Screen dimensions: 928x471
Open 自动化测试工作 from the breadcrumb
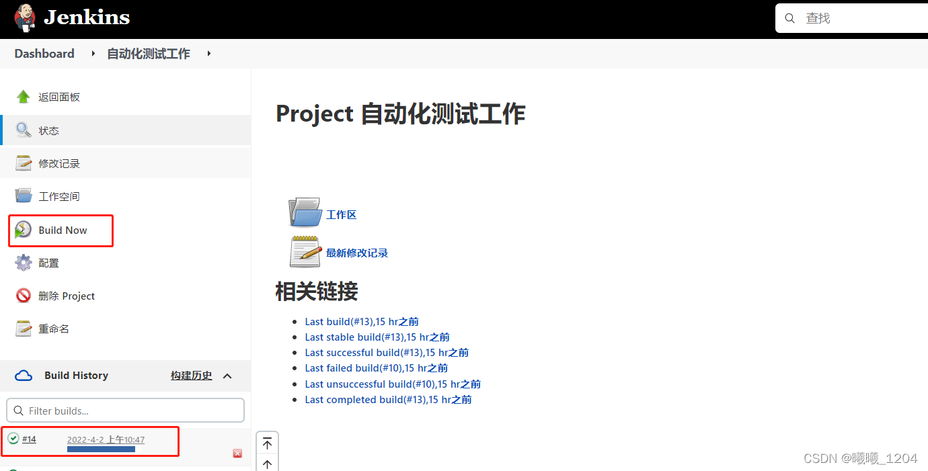[147, 54]
